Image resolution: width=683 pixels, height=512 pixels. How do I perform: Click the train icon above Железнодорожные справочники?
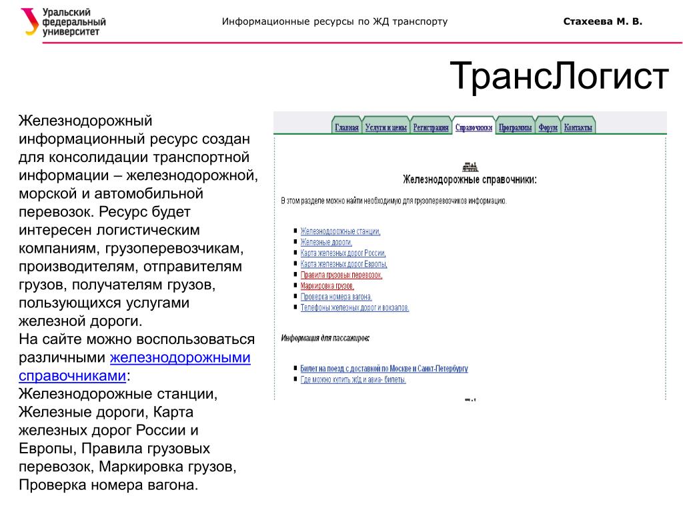pos(470,166)
